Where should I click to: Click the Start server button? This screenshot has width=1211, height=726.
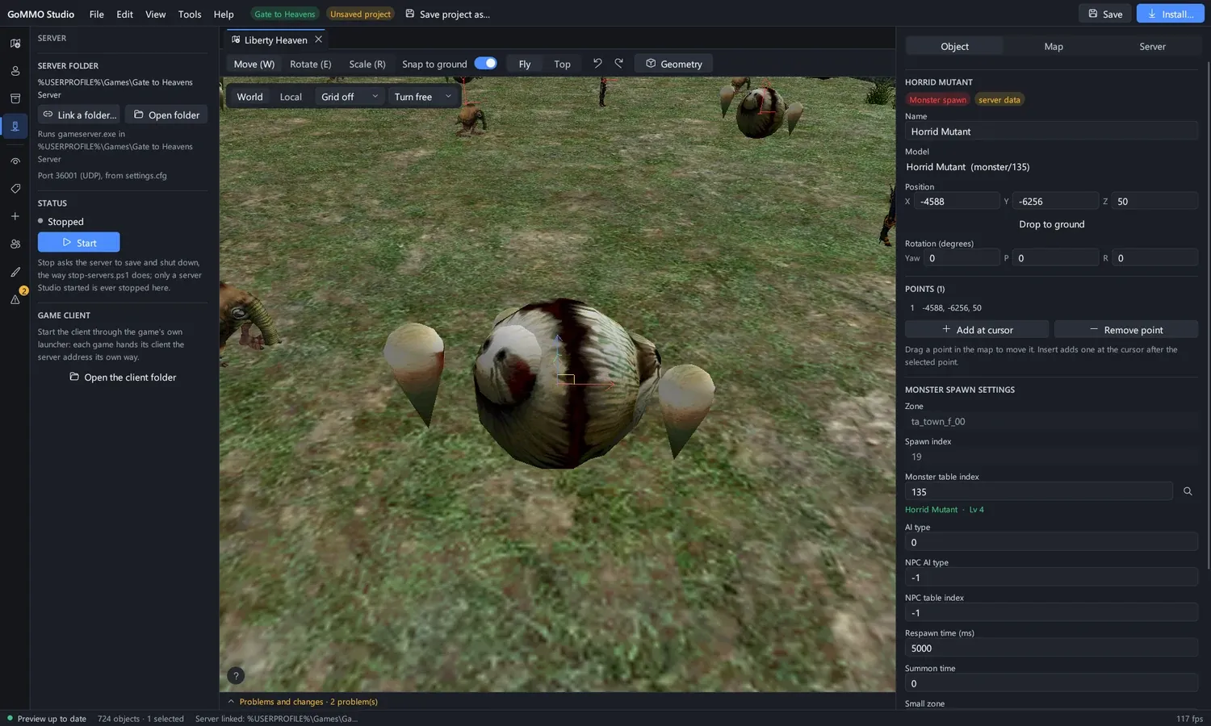click(79, 242)
